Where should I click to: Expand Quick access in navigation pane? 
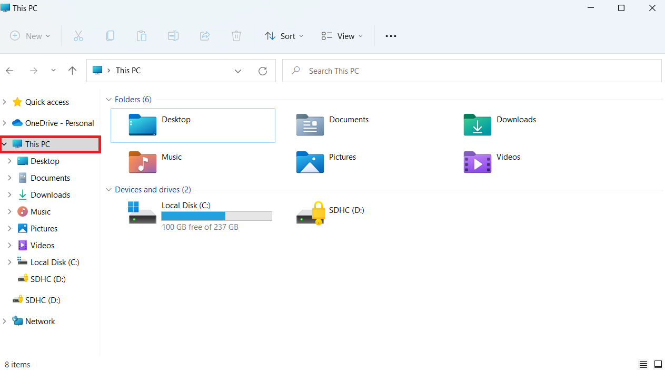click(5, 102)
